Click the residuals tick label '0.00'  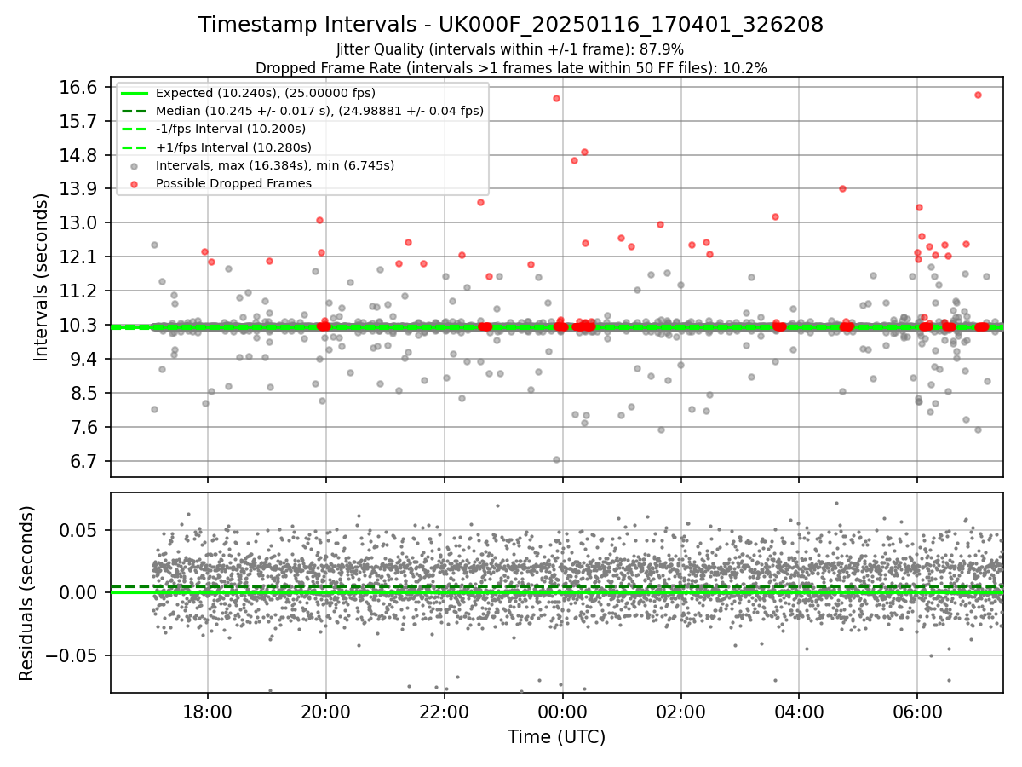tap(79, 592)
